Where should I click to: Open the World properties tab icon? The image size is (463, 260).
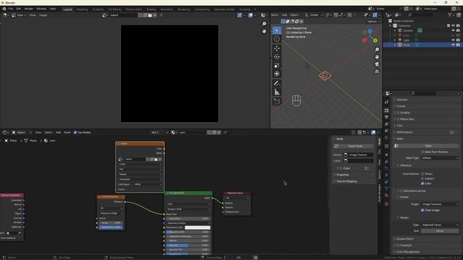[x=386, y=138]
